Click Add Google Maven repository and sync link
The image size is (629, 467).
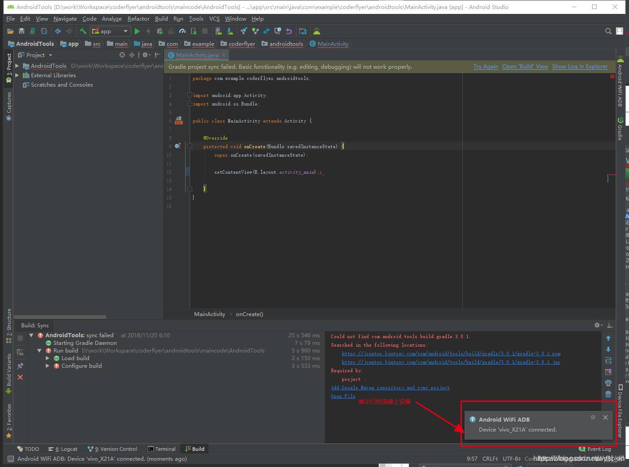coord(390,388)
